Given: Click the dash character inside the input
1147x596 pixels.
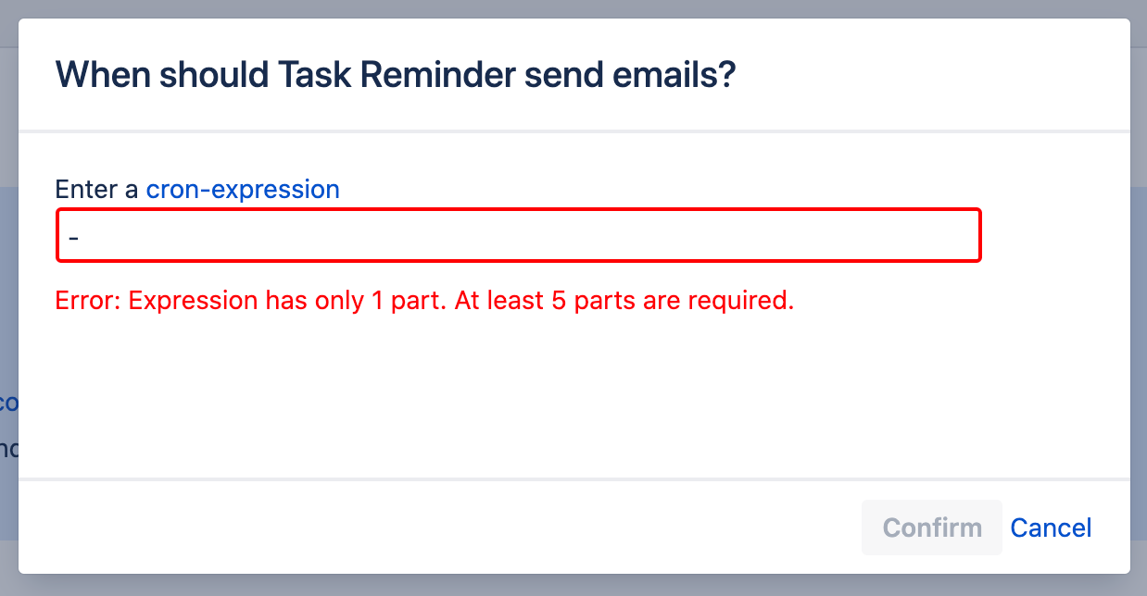Looking at the screenshot, I should coord(74,236).
